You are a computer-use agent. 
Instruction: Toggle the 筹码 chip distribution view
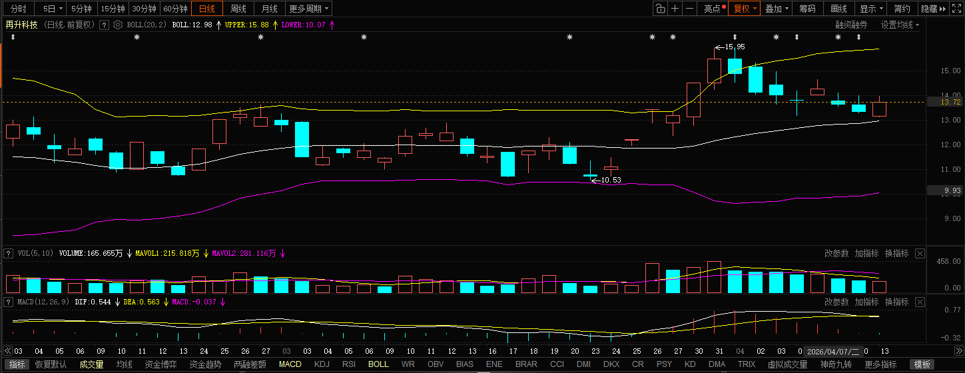(807, 9)
